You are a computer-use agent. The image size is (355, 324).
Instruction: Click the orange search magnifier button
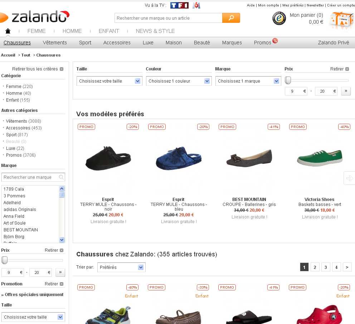coord(231,18)
